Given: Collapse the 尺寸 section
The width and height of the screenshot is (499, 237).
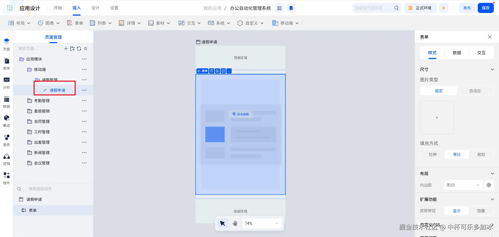Looking at the screenshot, I should [492, 69].
